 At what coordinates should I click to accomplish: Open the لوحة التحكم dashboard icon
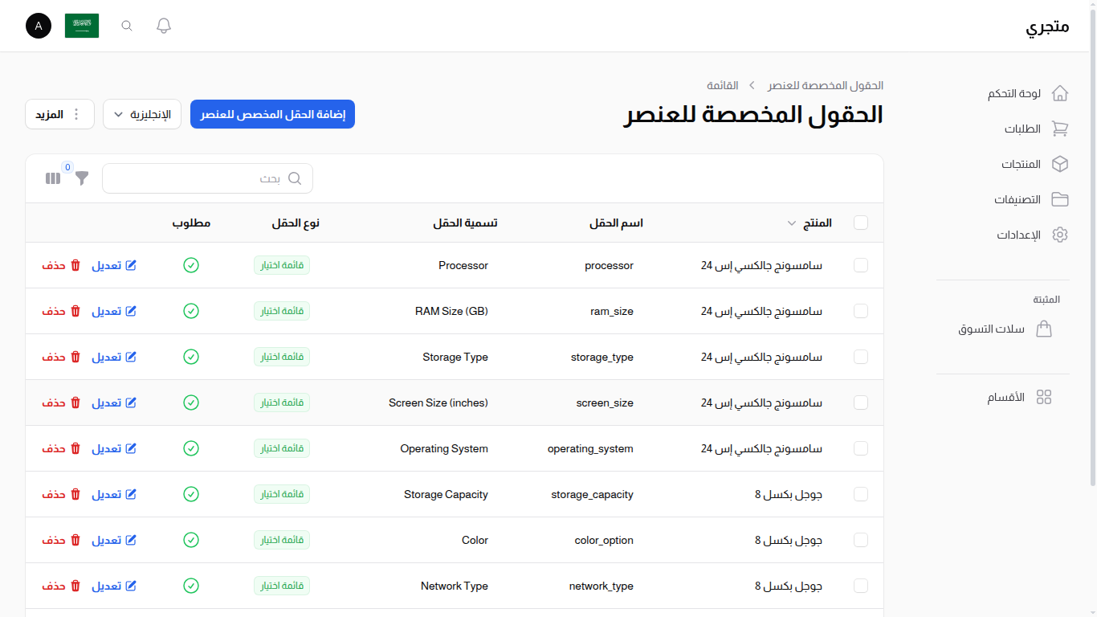point(1060,93)
